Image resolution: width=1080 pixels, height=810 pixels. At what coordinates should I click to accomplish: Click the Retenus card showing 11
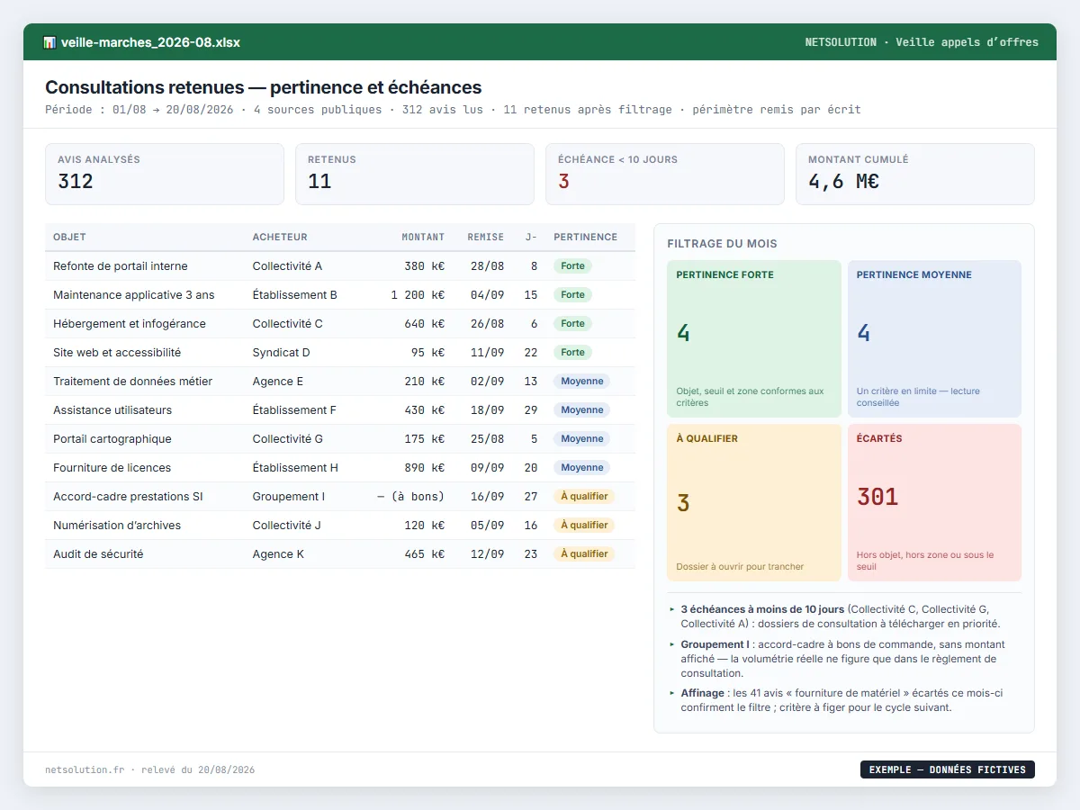(415, 175)
